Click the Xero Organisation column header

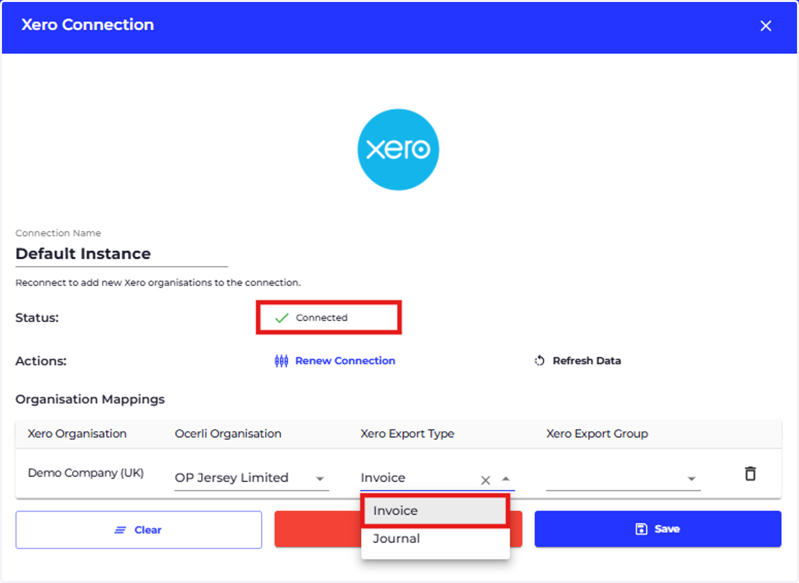(77, 433)
